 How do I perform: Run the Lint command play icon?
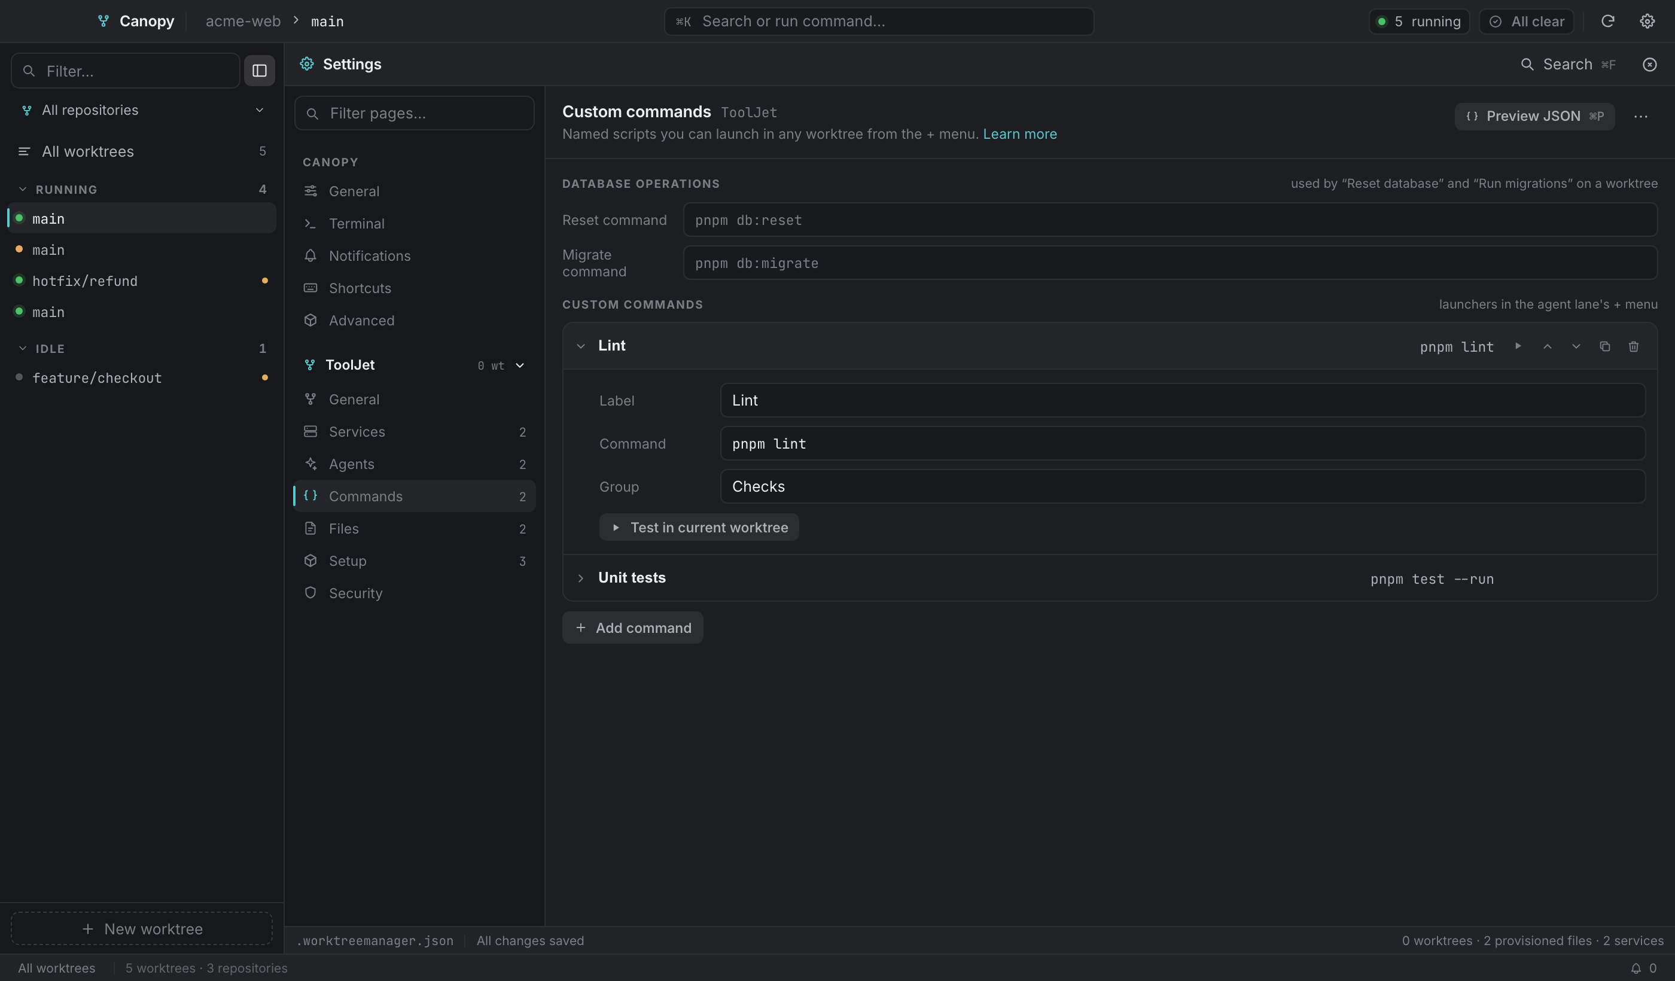click(1518, 346)
